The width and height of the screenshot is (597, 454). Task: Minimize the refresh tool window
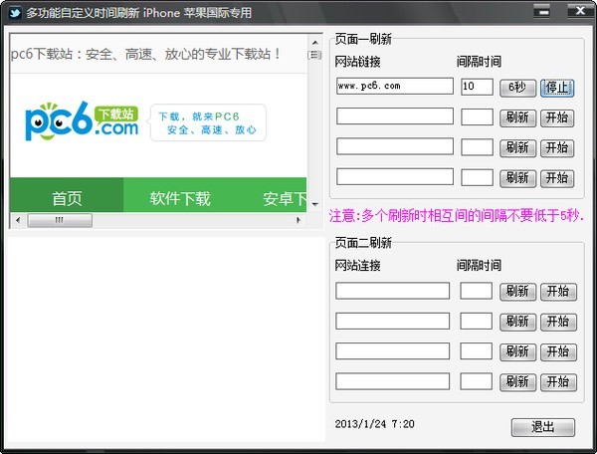coord(541,11)
